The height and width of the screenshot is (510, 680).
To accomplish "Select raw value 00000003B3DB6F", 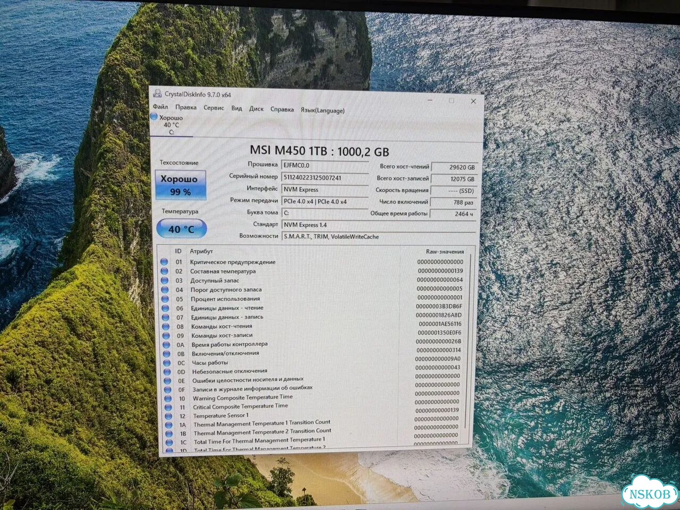I will (439, 306).
